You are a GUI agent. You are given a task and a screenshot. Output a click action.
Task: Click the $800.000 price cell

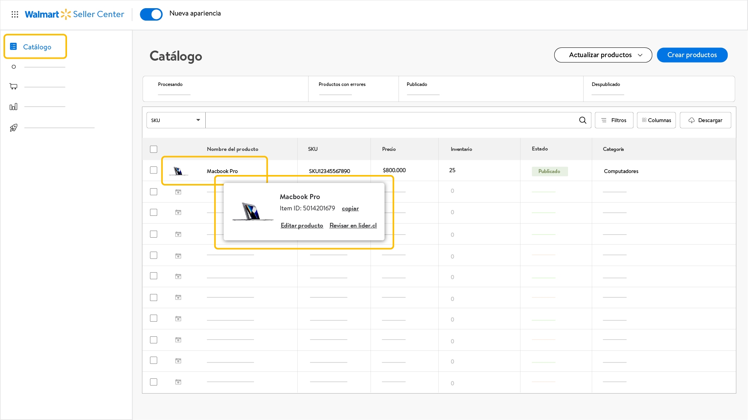pyautogui.click(x=394, y=170)
